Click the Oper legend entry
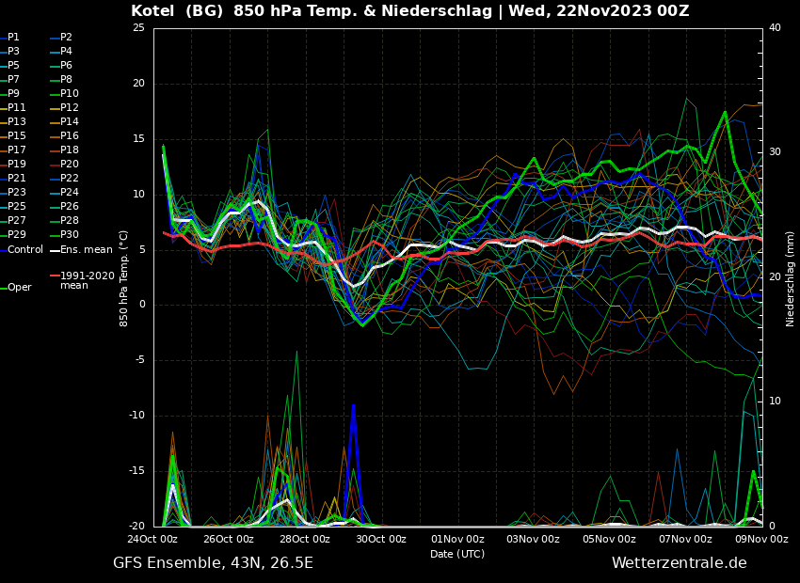Screen dimensions: 800x583 pyautogui.click(x=19, y=288)
